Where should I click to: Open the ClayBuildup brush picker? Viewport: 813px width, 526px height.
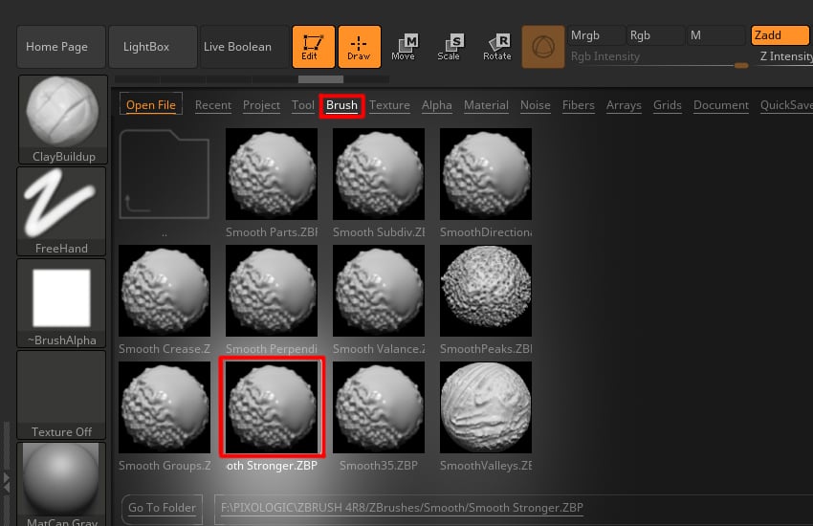click(62, 119)
